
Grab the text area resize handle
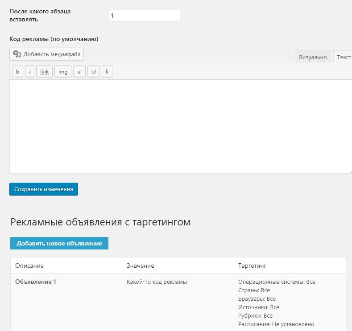click(351, 172)
